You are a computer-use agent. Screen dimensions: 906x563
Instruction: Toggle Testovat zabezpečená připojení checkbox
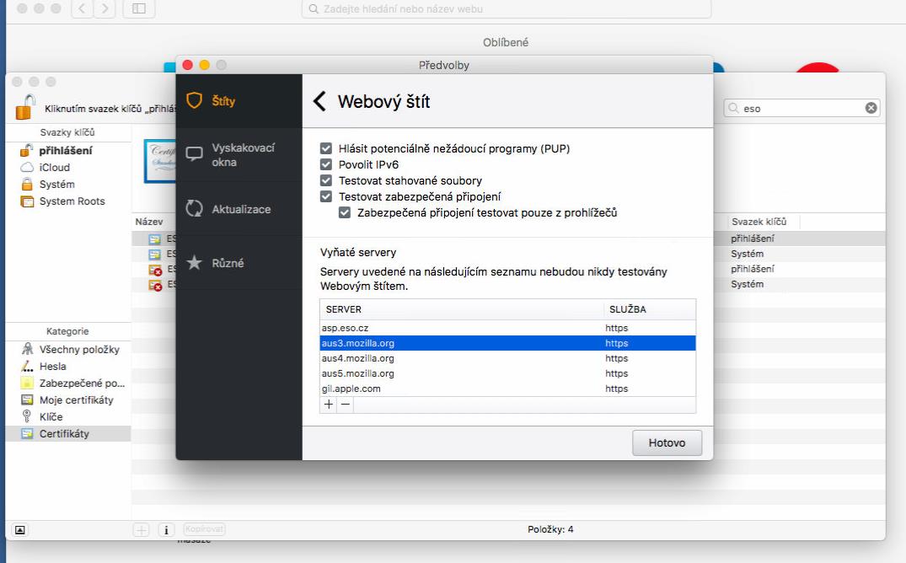[326, 196]
